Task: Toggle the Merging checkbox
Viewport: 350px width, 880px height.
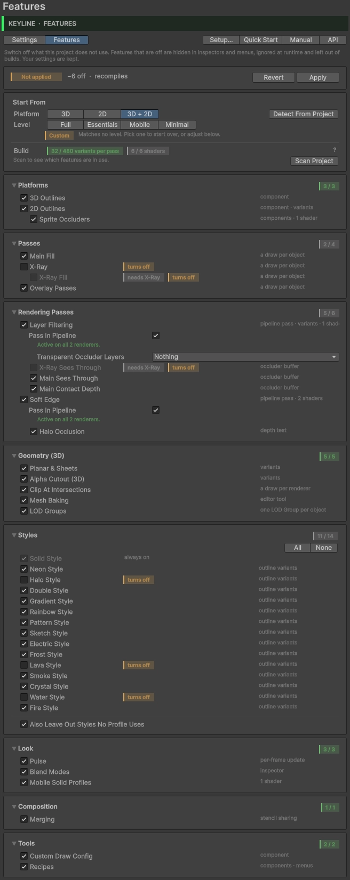Action: coord(24,819)
